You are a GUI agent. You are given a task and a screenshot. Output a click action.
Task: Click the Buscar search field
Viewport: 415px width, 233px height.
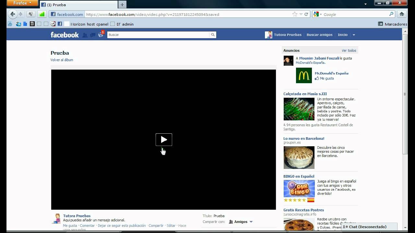(158, 35)
